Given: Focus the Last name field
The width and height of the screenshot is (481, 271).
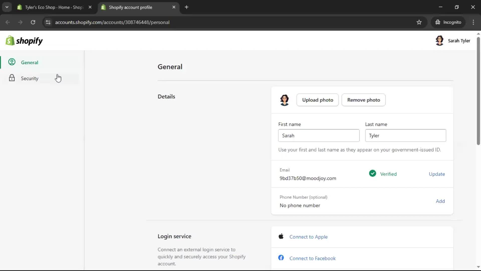Looking at the screenshot, I should tap(405, 135).
